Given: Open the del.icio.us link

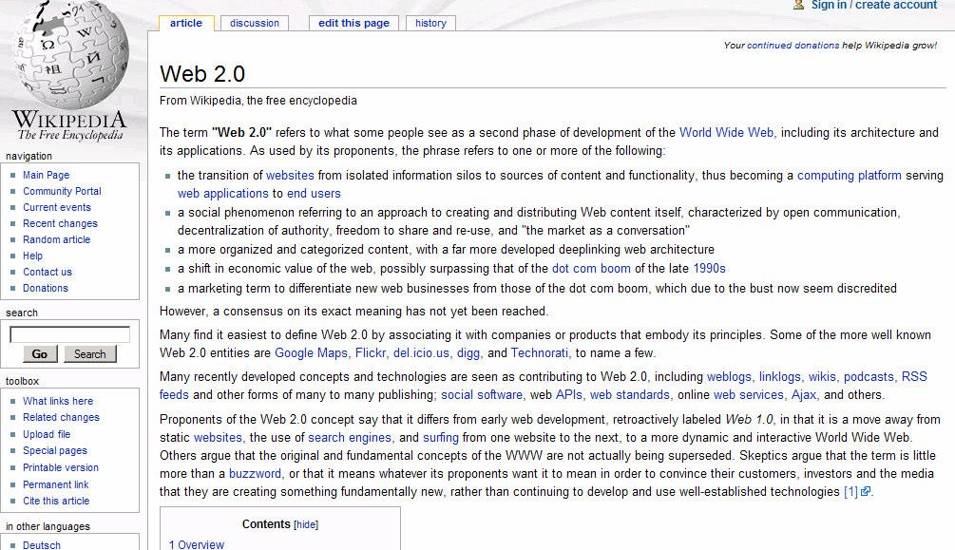Looking at the screenshot, I should point(422,352).
